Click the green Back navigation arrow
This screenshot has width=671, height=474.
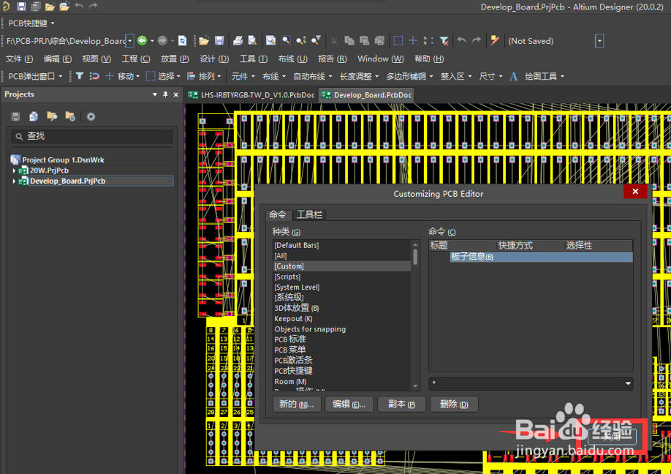click(x=142, y=41)
